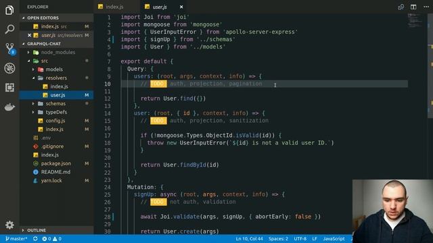Viewport: 433px width, 243px height.
Task: Open the Source Control view
Action: coord(10,49)
